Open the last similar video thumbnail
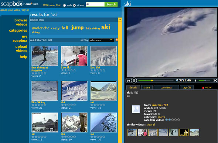This screenshot has width=218, height=143. 194,132
